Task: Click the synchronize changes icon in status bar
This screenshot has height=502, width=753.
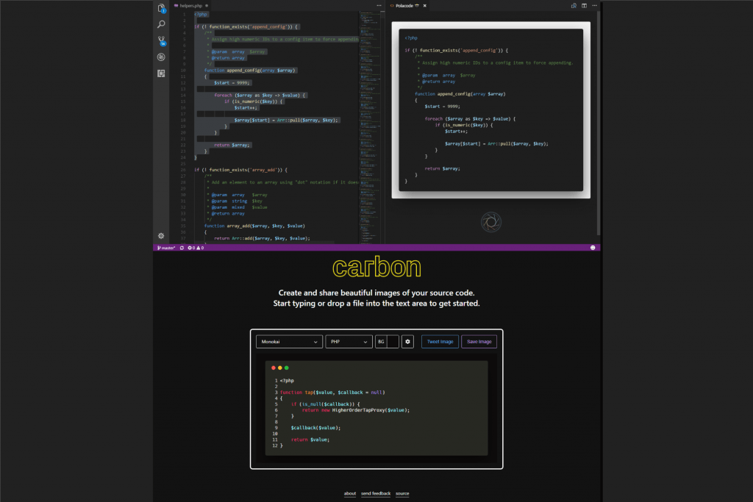Action: pos(182,248)
